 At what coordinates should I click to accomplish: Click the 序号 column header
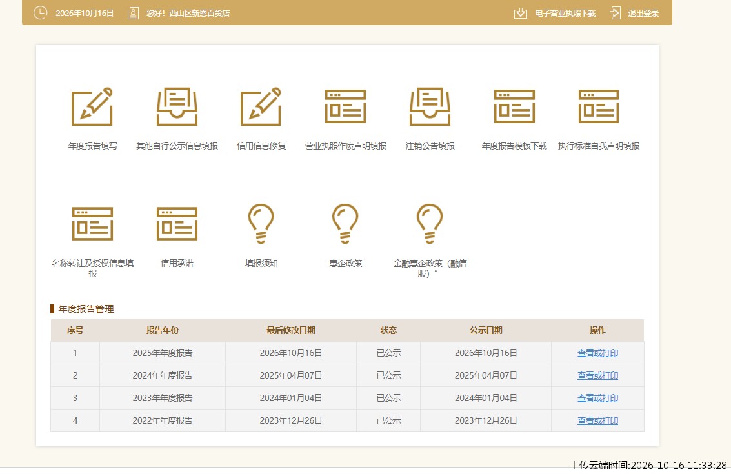pyautogui.click(x=75, y=330)
